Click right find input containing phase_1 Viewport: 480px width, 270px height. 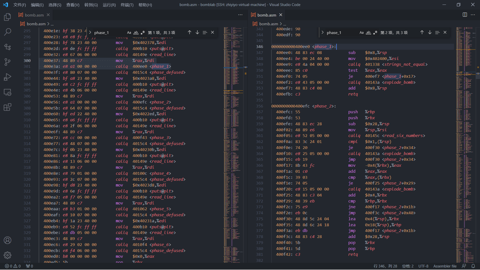click(342, 32)
